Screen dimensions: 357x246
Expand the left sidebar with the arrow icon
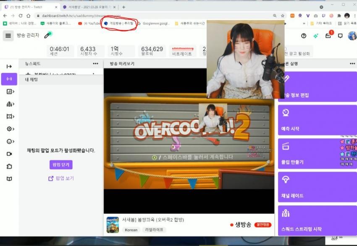point(9,66)
